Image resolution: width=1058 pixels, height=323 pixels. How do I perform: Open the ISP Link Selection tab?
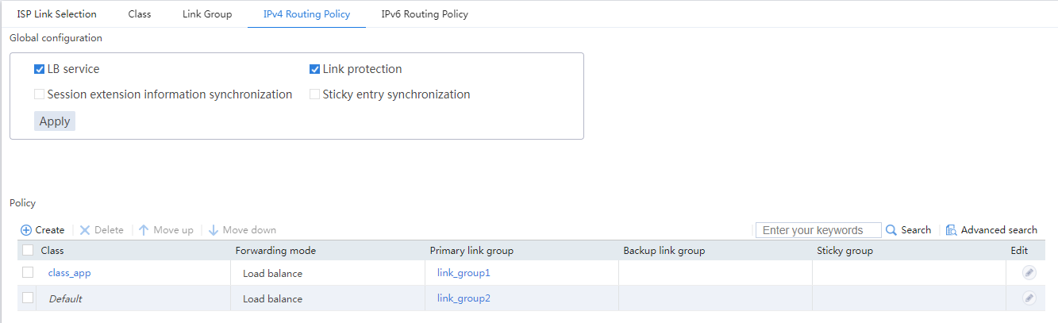[x=57, y=14]
